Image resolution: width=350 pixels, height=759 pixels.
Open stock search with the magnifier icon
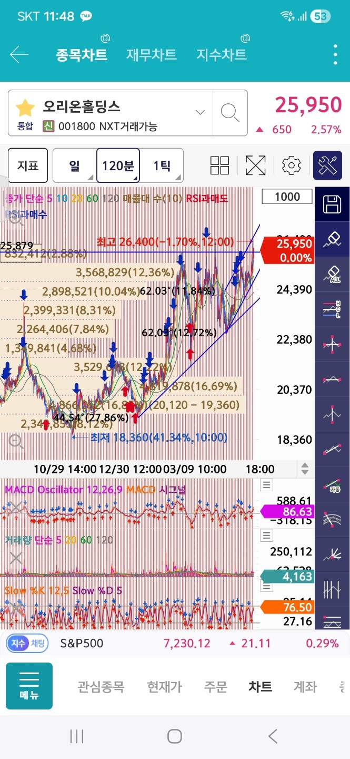(230, 112)
